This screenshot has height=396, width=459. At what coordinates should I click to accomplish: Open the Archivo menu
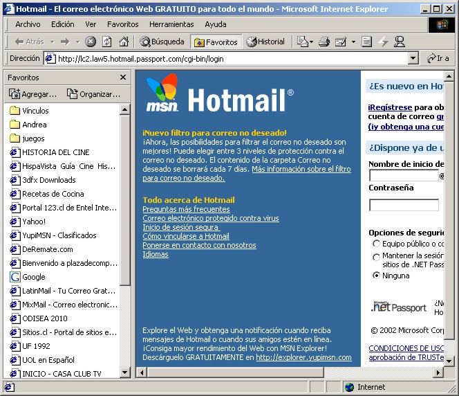pyautogui.click(x=28, y=24)
